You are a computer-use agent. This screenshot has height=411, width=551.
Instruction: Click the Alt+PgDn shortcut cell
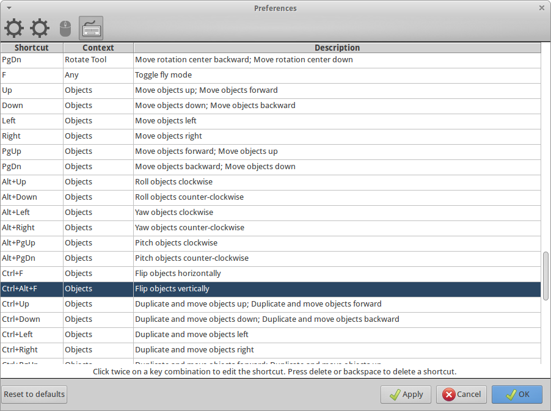click(31, 258)
